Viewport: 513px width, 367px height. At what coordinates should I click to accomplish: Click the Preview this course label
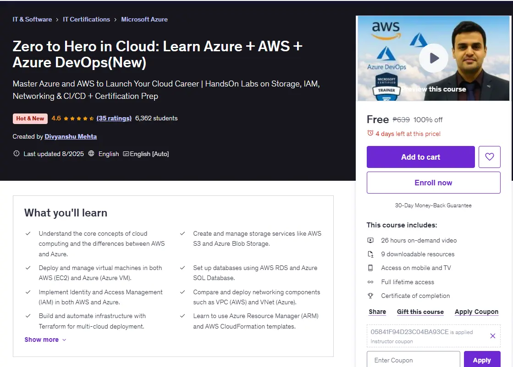(x=434, y=89)
